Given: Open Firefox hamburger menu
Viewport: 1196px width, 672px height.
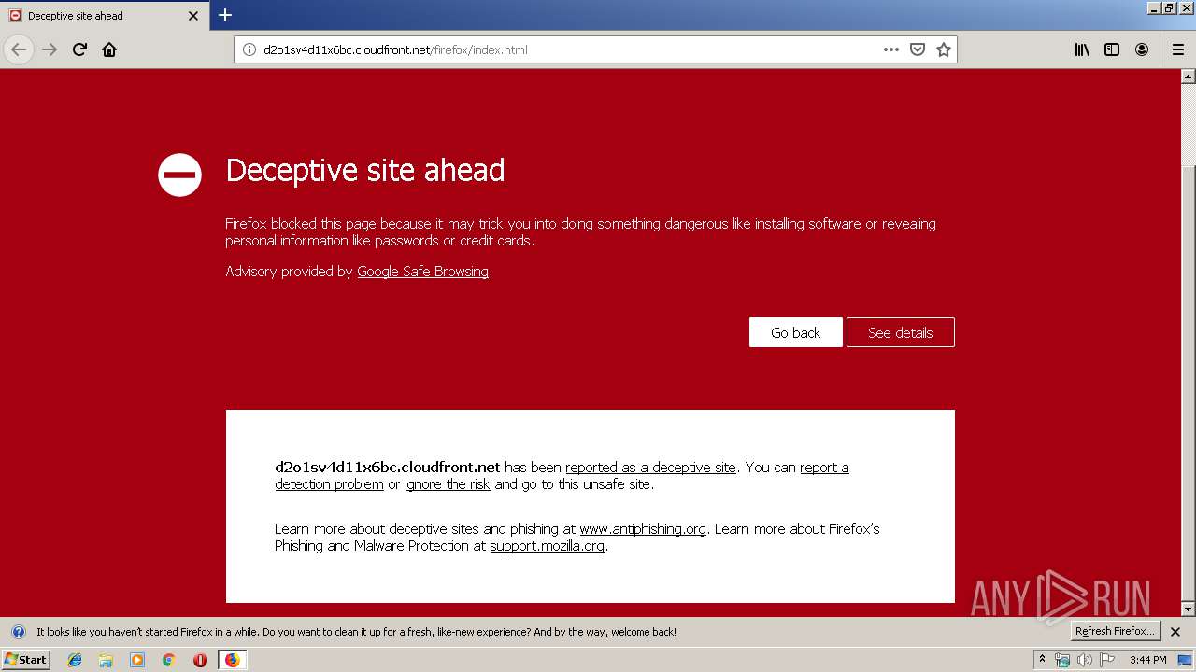Looking at the screenshot, I should point(1177,49).
